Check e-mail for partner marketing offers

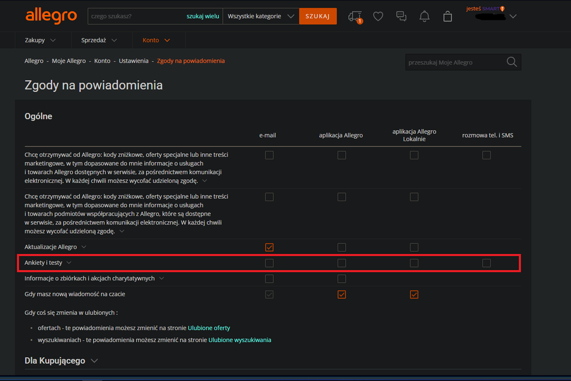tap(269, 197)
